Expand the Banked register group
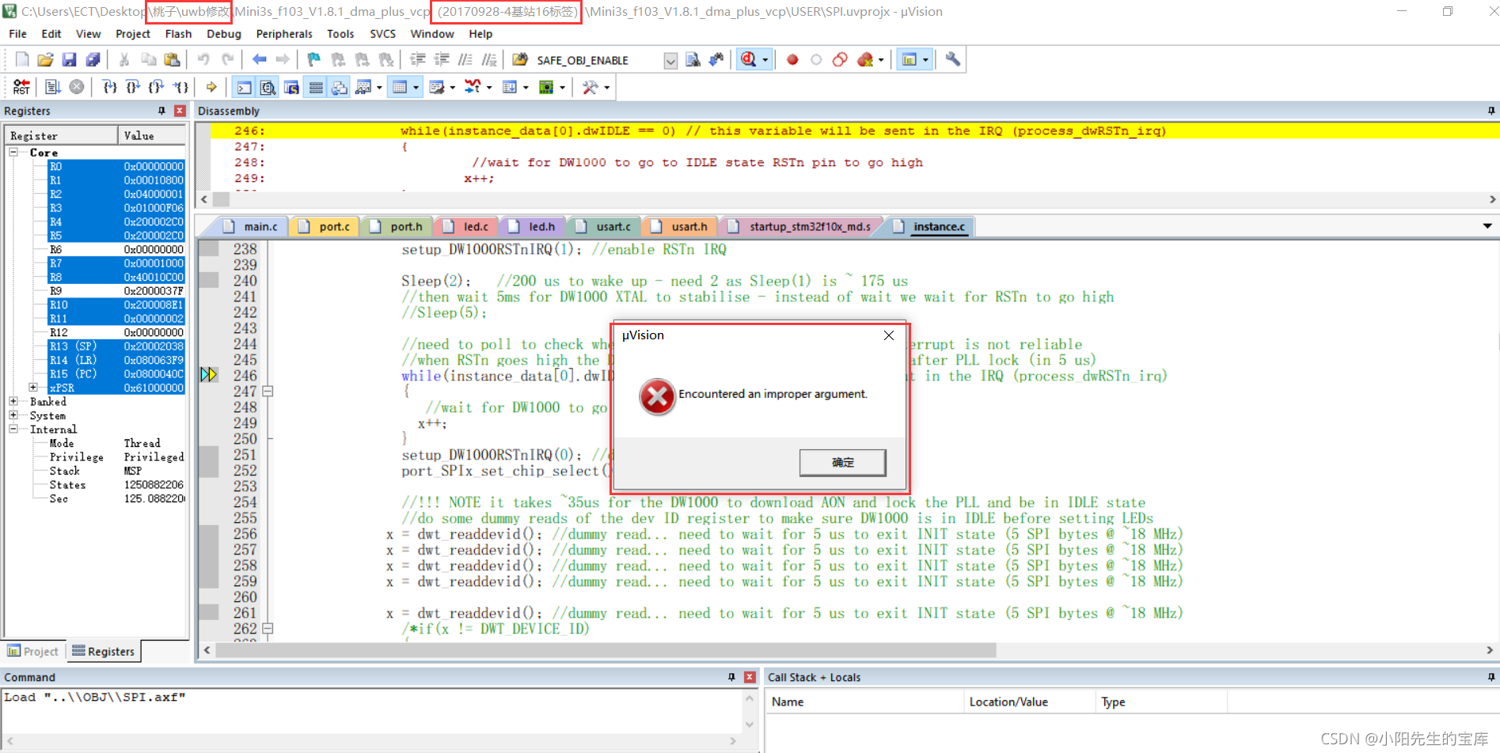1500x753 pixels. pos(13,401)
